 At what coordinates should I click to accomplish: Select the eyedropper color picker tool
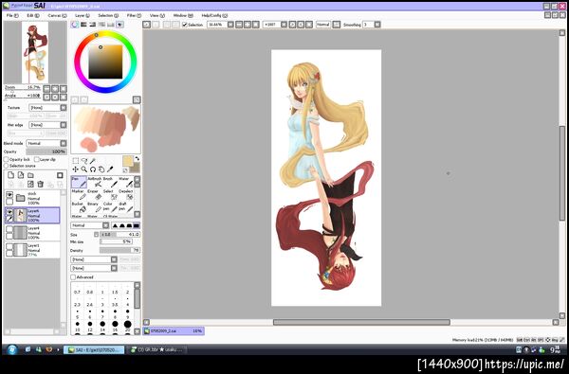pos(110,169)
